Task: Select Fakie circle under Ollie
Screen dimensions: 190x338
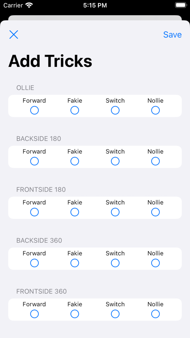Action: [75, 110]
